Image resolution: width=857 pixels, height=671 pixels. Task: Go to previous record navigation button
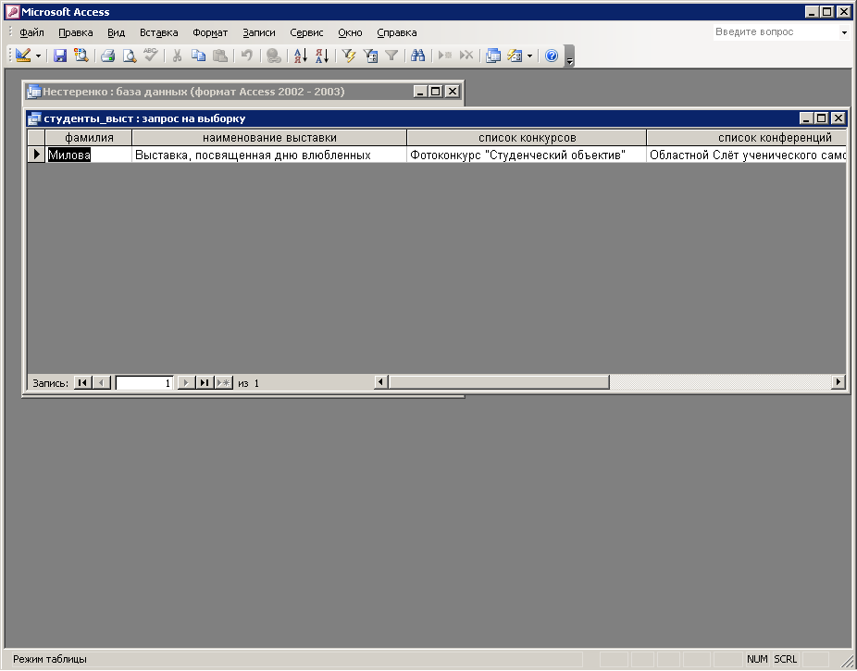click(102, 383)
